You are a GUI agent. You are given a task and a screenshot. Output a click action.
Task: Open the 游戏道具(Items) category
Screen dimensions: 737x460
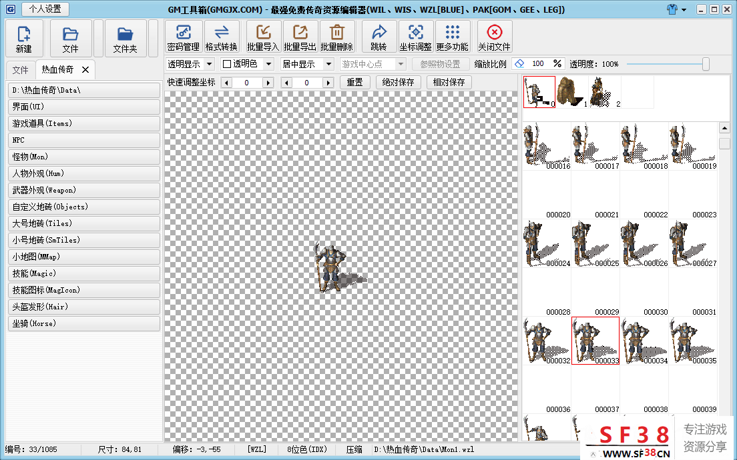click(x=84, y=123)
